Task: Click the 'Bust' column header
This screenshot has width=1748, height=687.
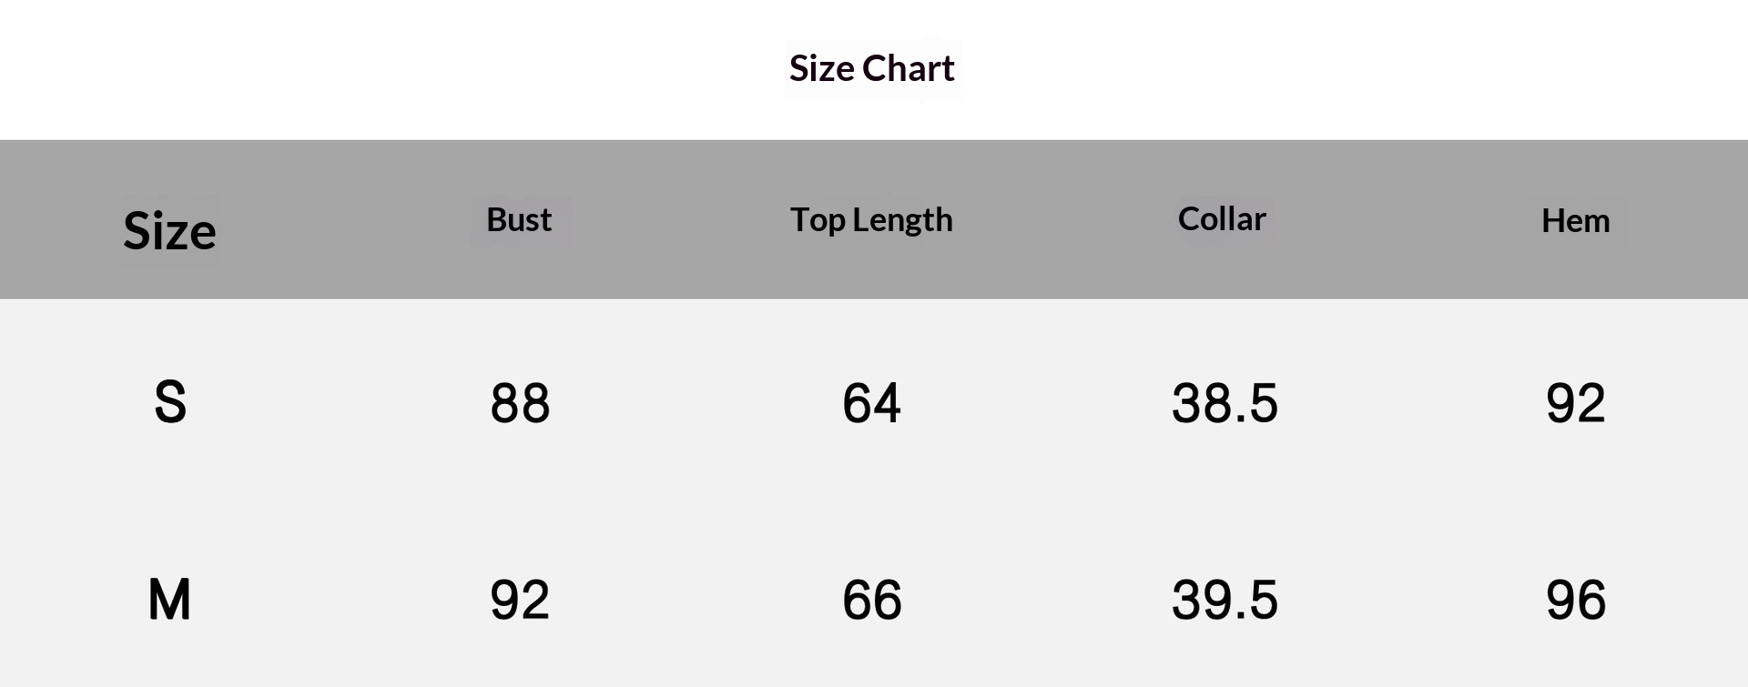Action: [x=519, y=220]
